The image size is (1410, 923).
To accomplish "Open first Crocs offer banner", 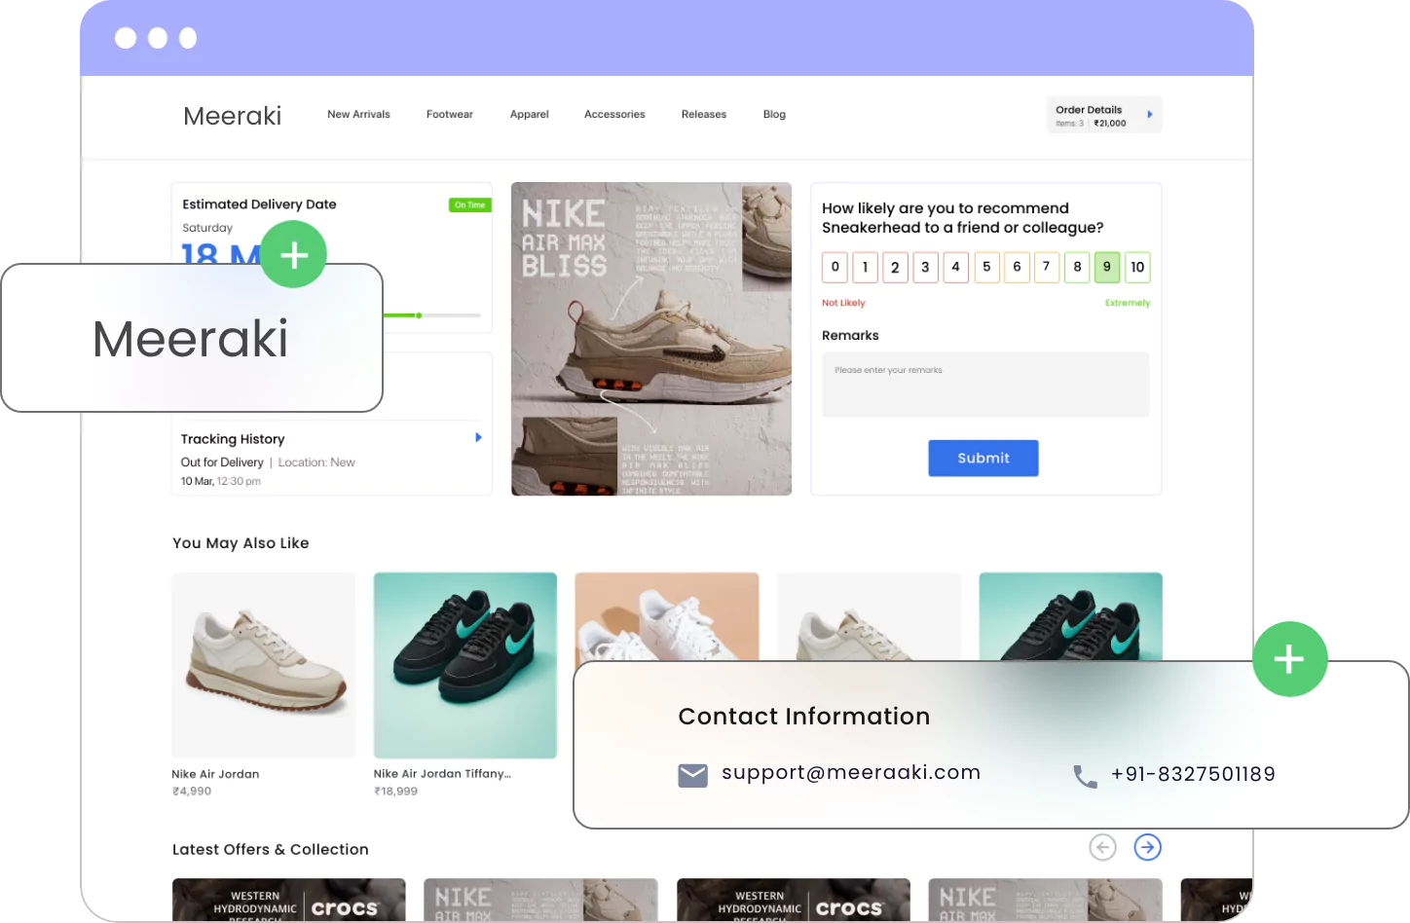I will 289,900.
